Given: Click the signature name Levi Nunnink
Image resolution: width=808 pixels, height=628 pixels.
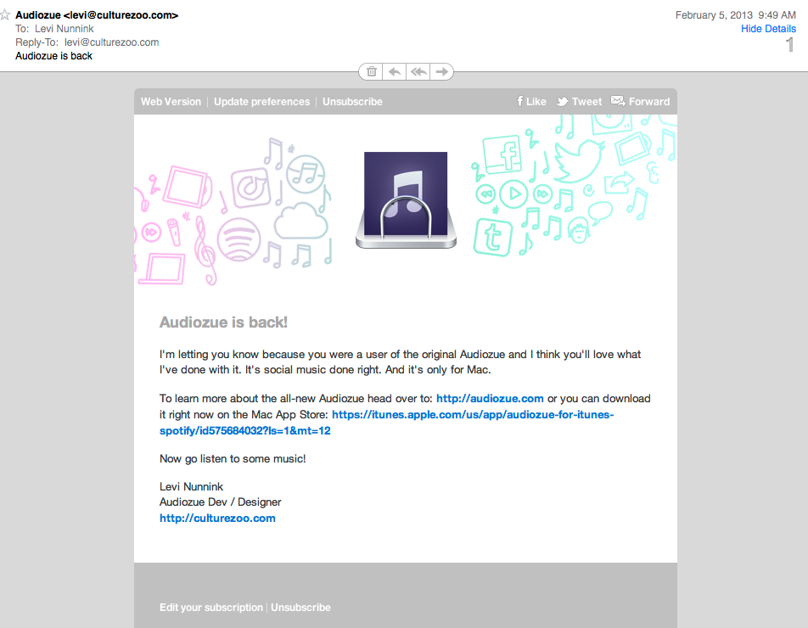Looking at the screenshot, I should click(191, 486).
